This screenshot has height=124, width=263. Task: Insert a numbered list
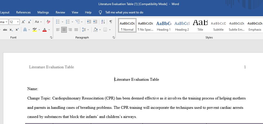[68, 22]
